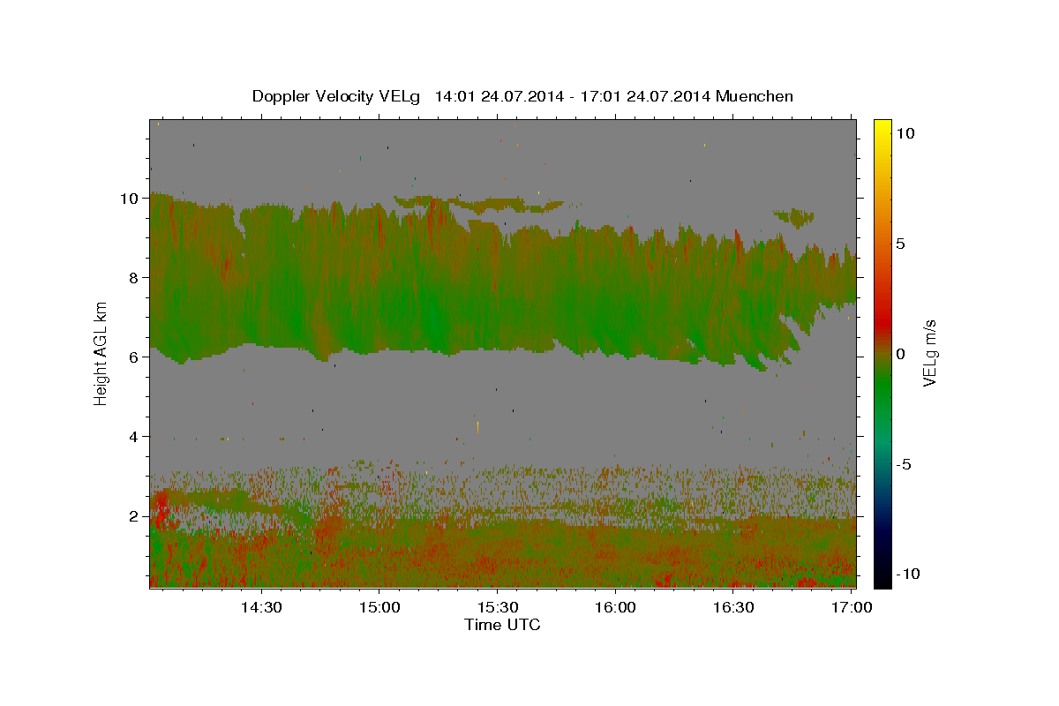This screenshot has width=1059, height=706.
Task: Click the colorbar value -5 label
Action: [x=905, y=464]
